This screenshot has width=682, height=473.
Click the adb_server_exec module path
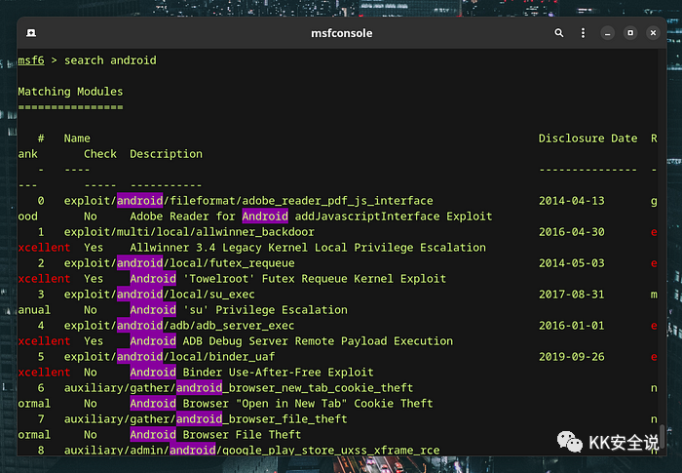pos(179,326)
